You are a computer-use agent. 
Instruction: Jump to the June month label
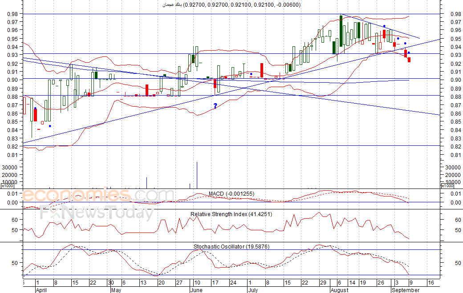(196, 290)
